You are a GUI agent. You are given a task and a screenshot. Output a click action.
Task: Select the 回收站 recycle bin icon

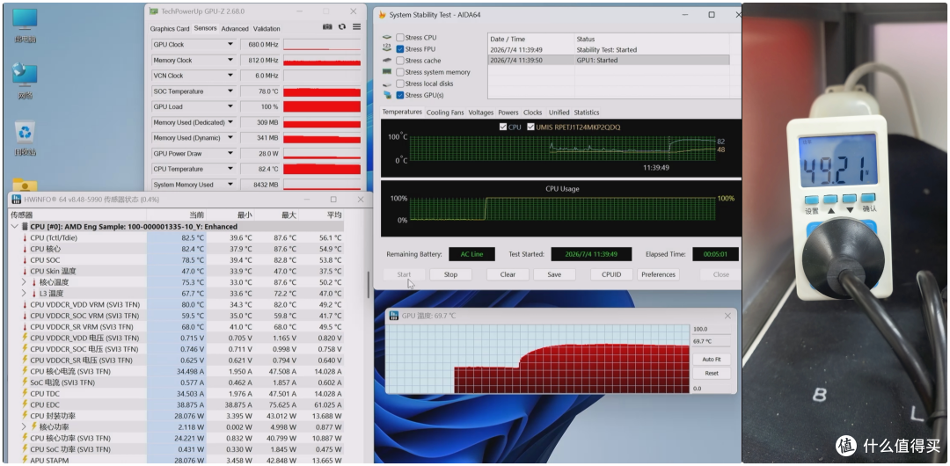pos(25,138)
